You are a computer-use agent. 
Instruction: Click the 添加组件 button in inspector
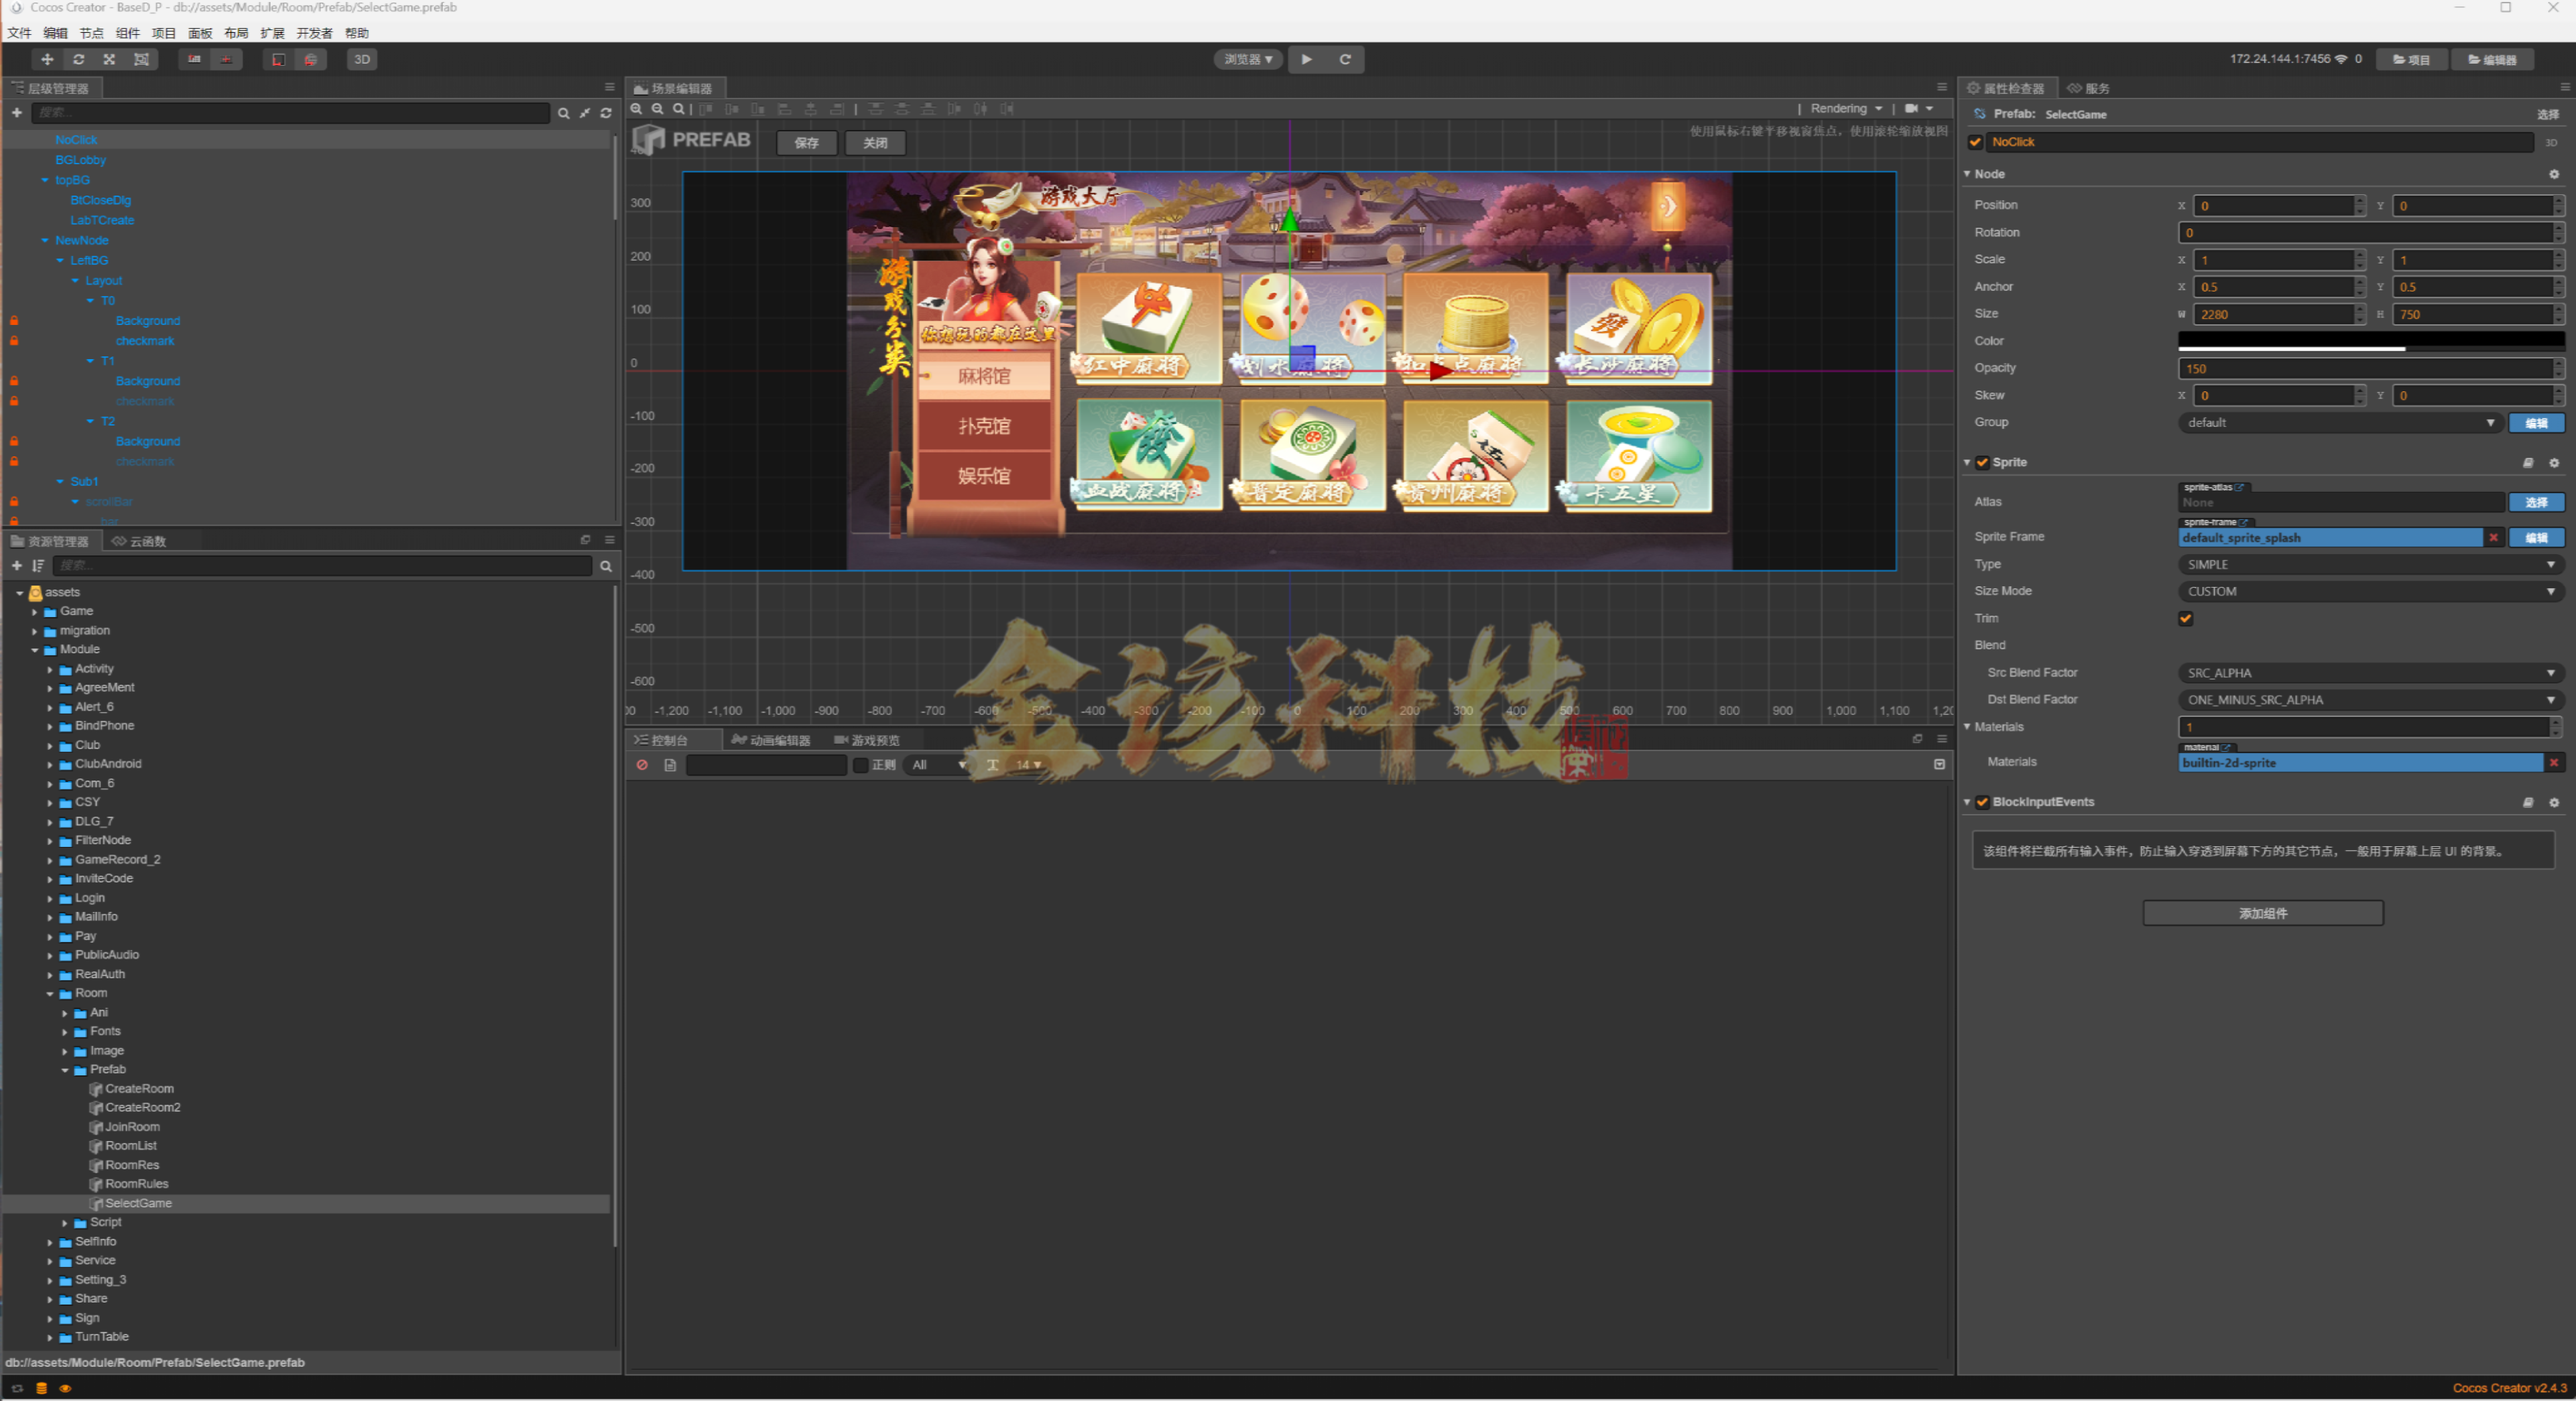pos(2262,913)
